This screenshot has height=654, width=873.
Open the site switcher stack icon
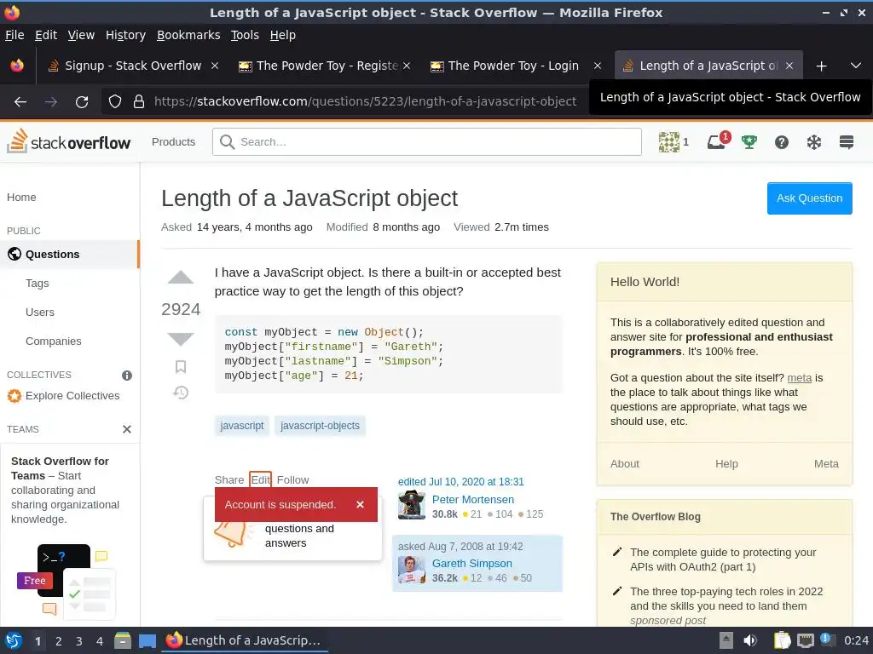[847, 142]
